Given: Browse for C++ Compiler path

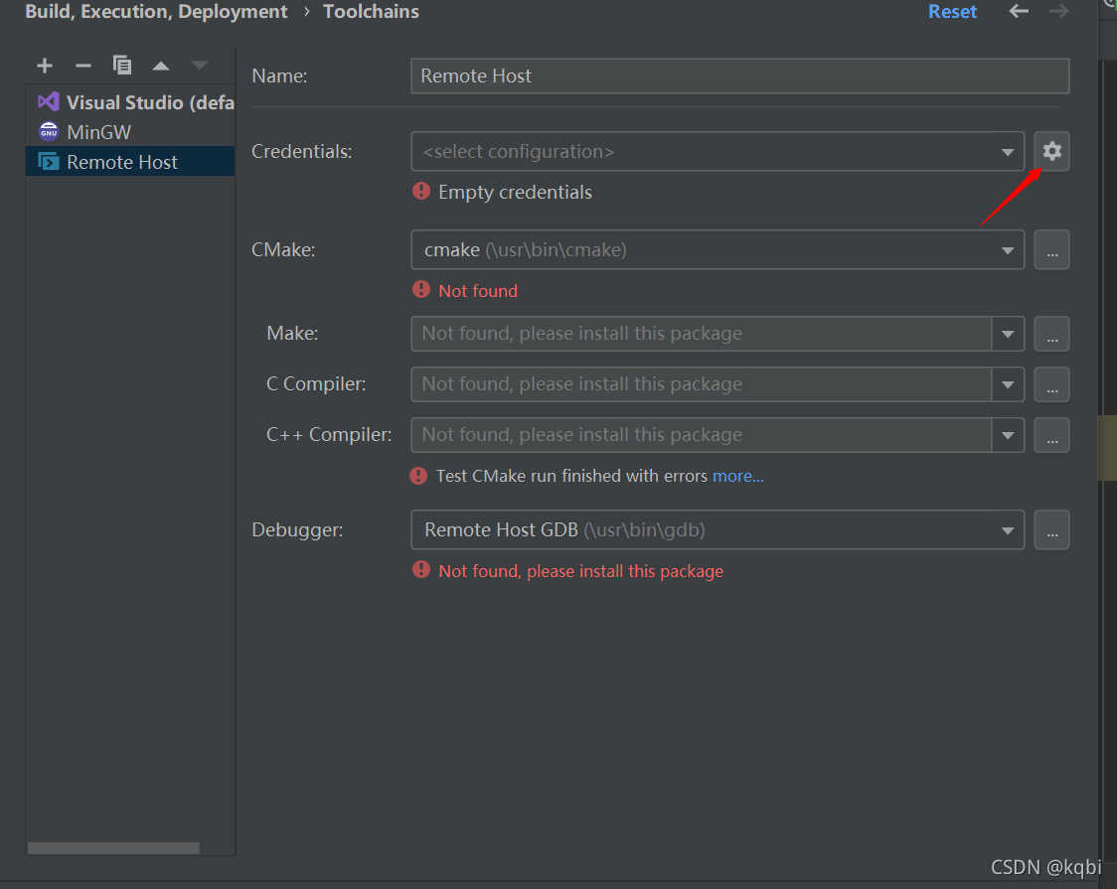Looking at the screenshot, I should tap(1051, 435).
